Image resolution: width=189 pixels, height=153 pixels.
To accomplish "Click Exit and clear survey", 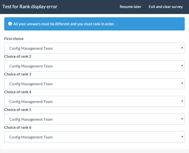I will click(166, 7).
